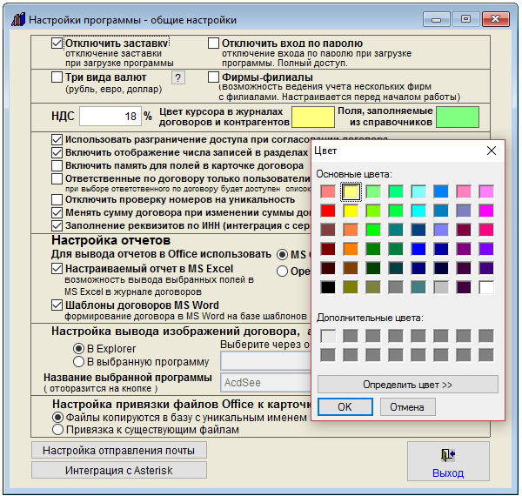Select the В Explorer radio button
This screenshot has height=496, width=522.
78,348
